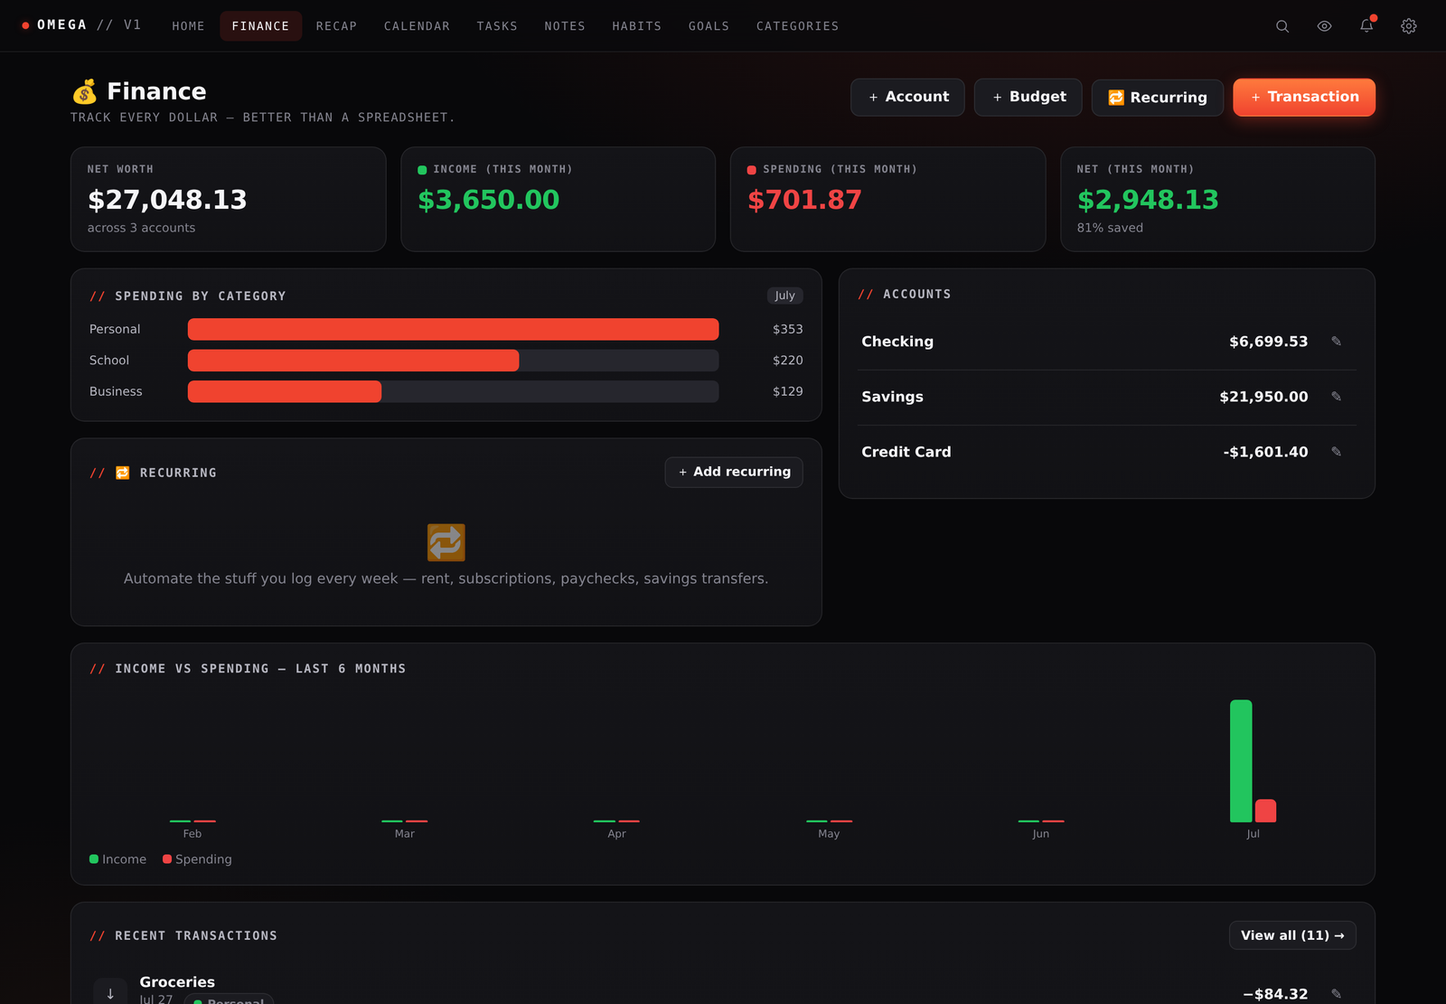Click the $3,650.00 income value
This screenshot has height=1004, width=1446.
click(x=489, y=200)
